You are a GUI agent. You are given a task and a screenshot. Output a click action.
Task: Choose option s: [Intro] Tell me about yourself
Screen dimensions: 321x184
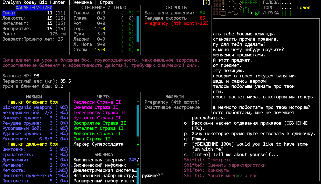coord(231,155)
